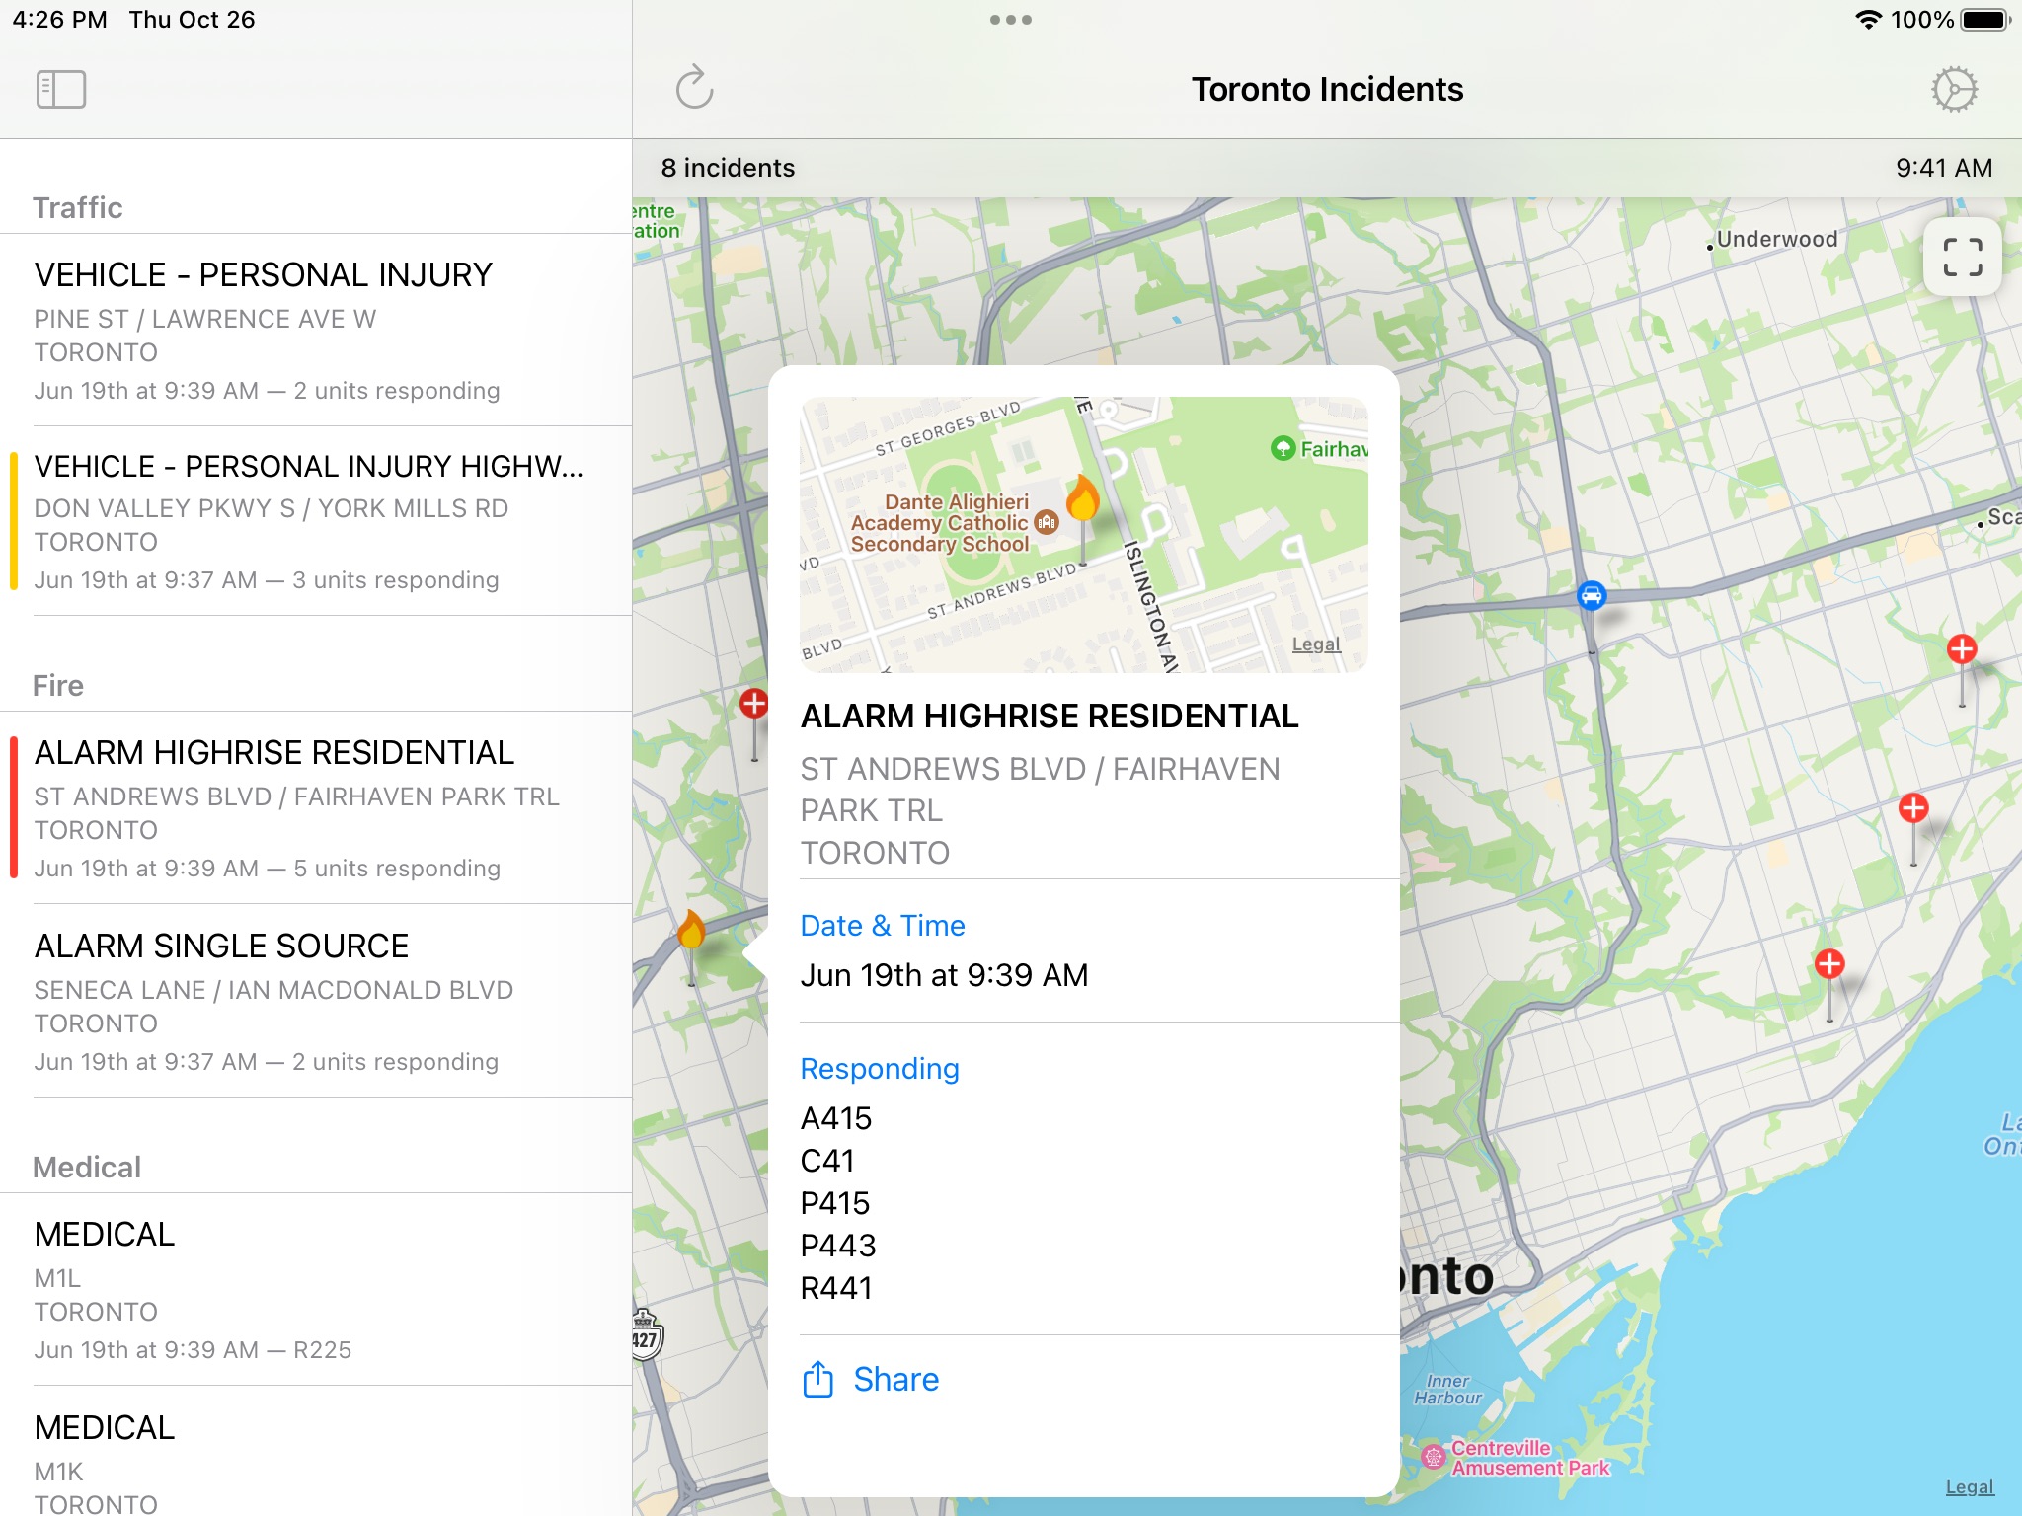
Task: Click the fullscreen expand icon on map
Action: tap(1962, 258)
